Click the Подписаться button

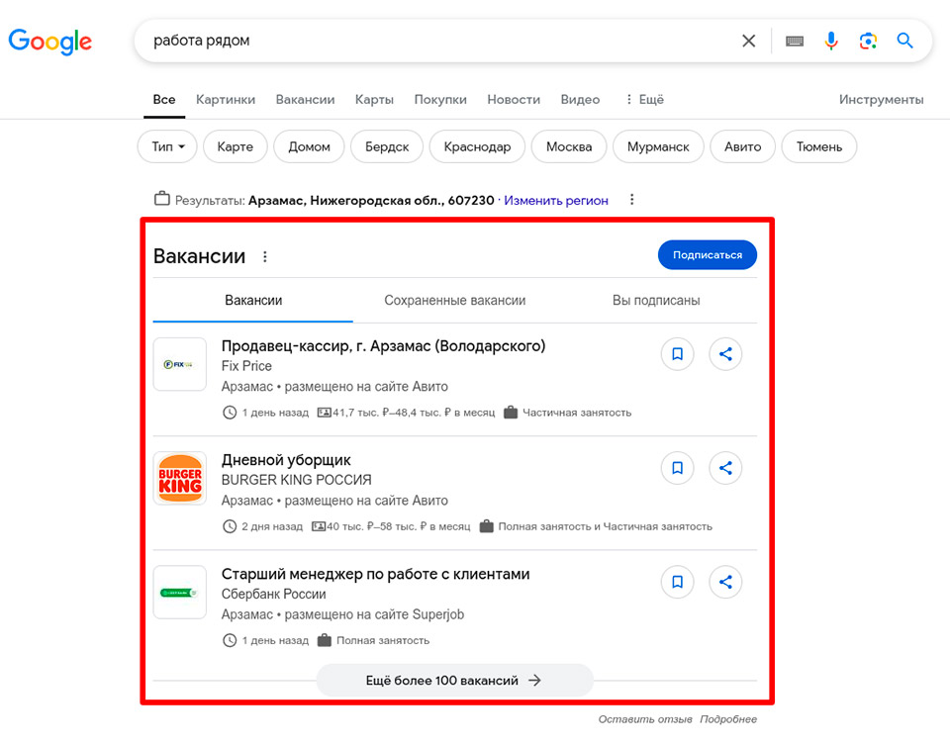point(707,255)
